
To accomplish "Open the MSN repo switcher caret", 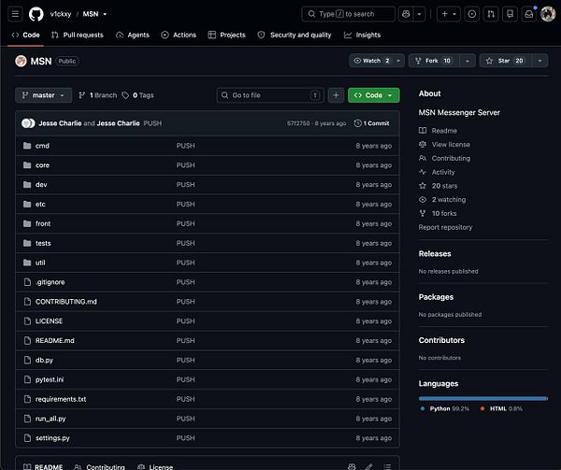I will 105,14.
